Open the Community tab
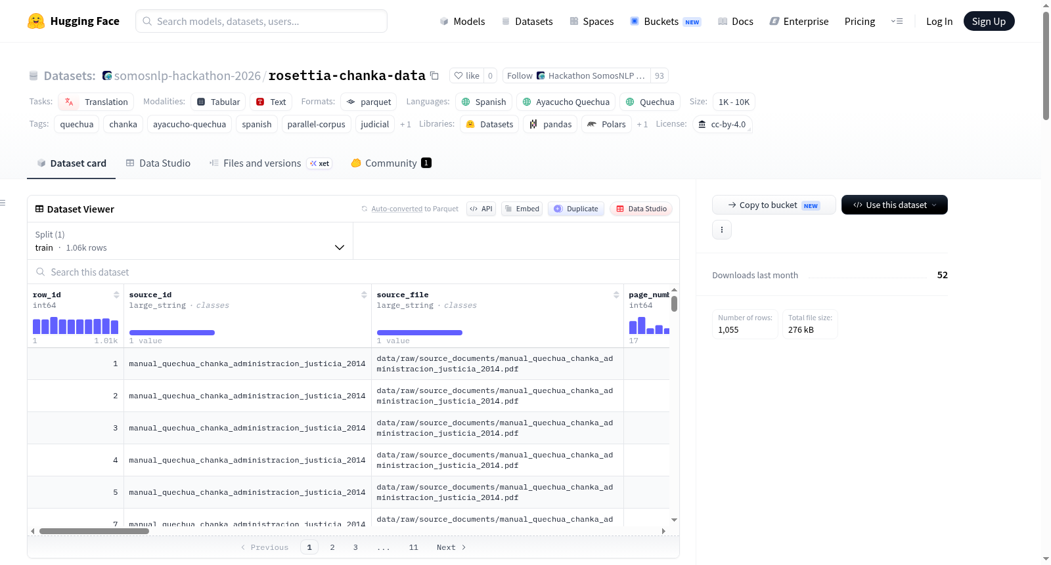This screenshot has height=565, width=1051. pos(391,163)
